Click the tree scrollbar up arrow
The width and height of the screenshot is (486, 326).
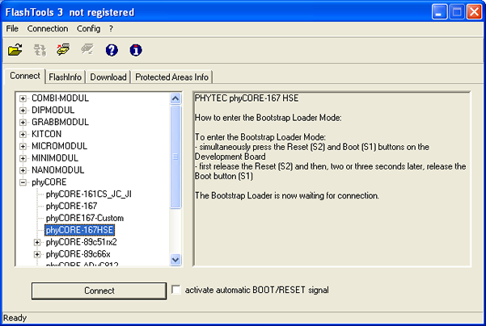coord(175,98)
